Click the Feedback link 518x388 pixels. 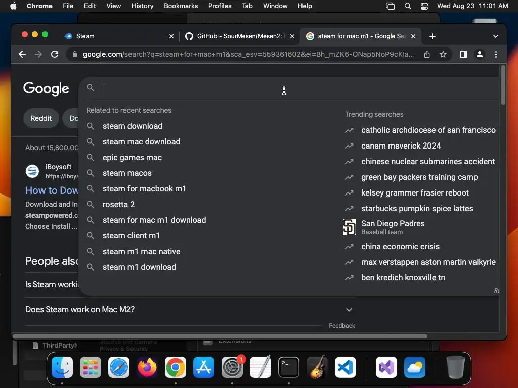[342, 326]
